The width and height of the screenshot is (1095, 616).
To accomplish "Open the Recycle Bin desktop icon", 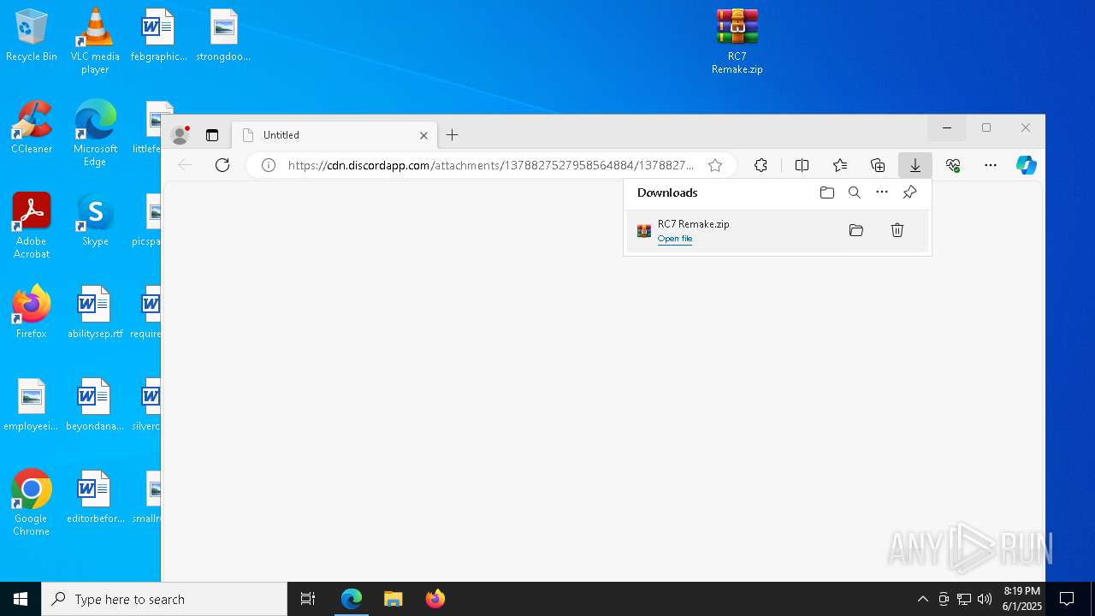I will pyautogui.click(x=32, y=36).
